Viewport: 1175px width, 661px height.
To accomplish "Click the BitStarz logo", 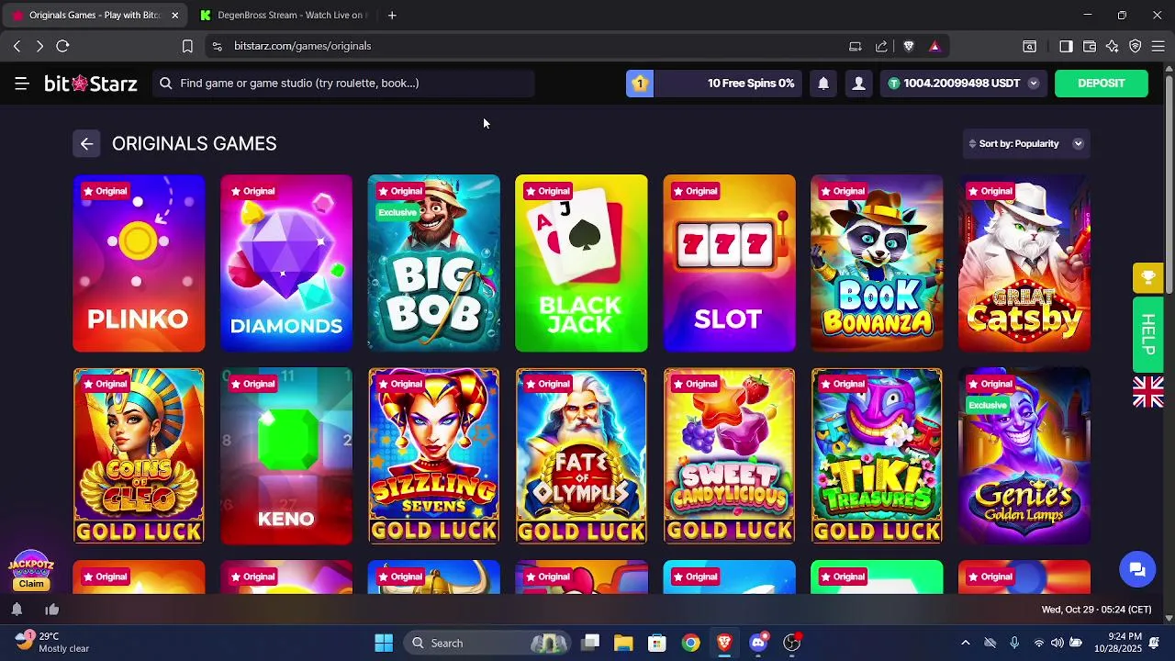I will tap(91, 84).
